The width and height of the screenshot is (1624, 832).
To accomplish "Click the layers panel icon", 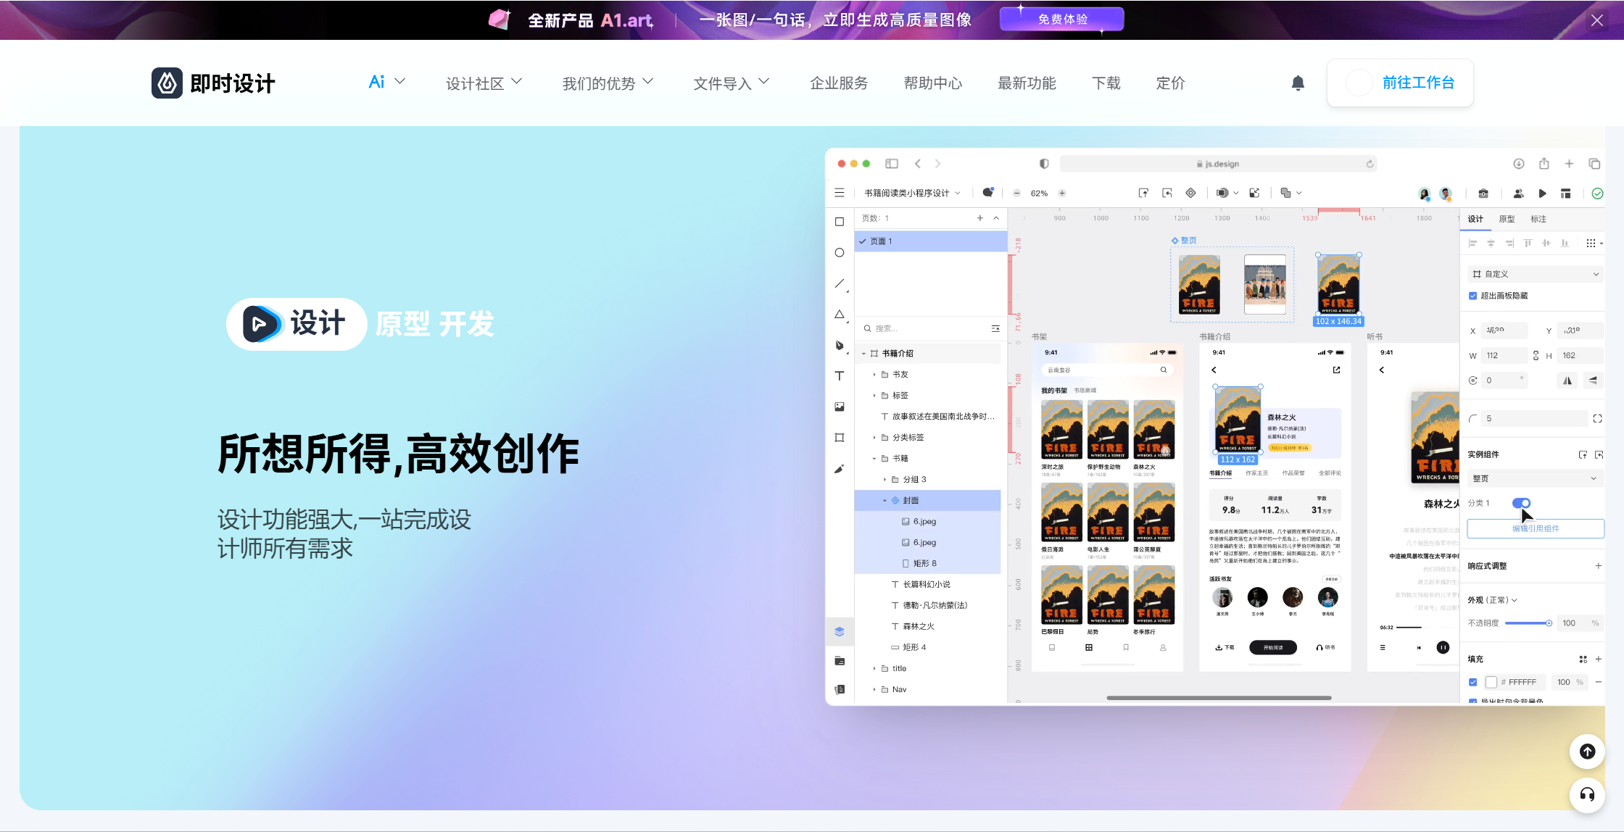I will 840,631.
